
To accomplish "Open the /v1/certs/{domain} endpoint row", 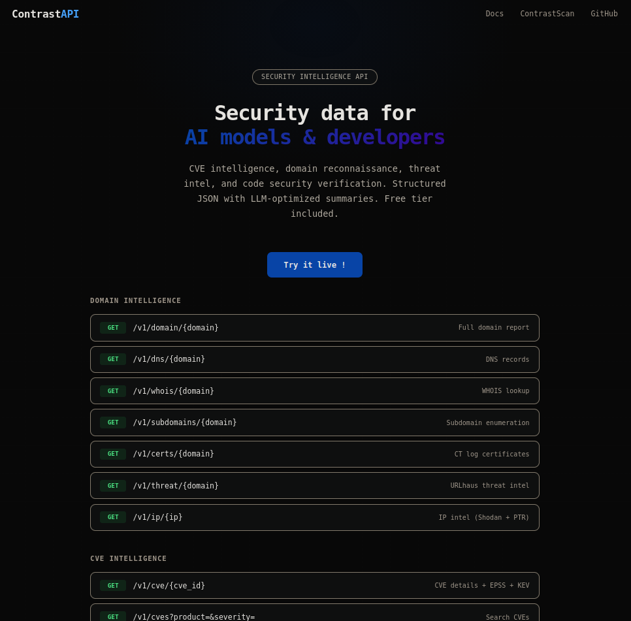I will [315, 454].
